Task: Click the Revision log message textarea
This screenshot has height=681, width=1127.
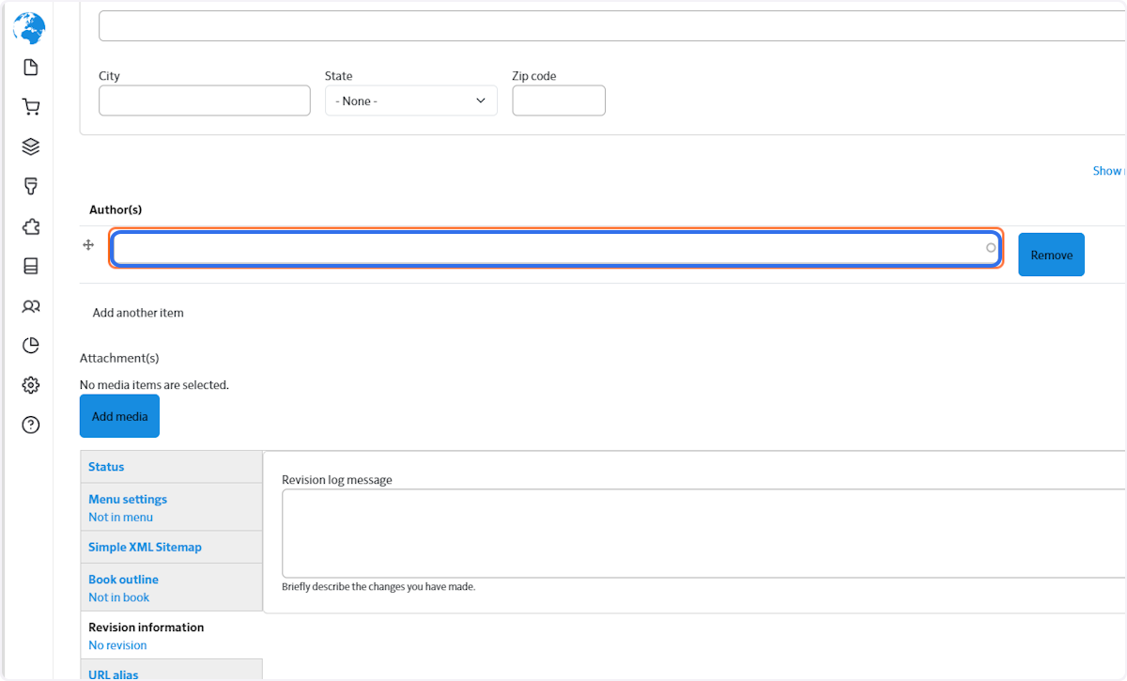Action: point(704,534)
